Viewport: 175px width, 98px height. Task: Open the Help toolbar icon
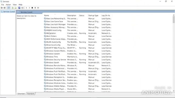(x=19, y=8)
